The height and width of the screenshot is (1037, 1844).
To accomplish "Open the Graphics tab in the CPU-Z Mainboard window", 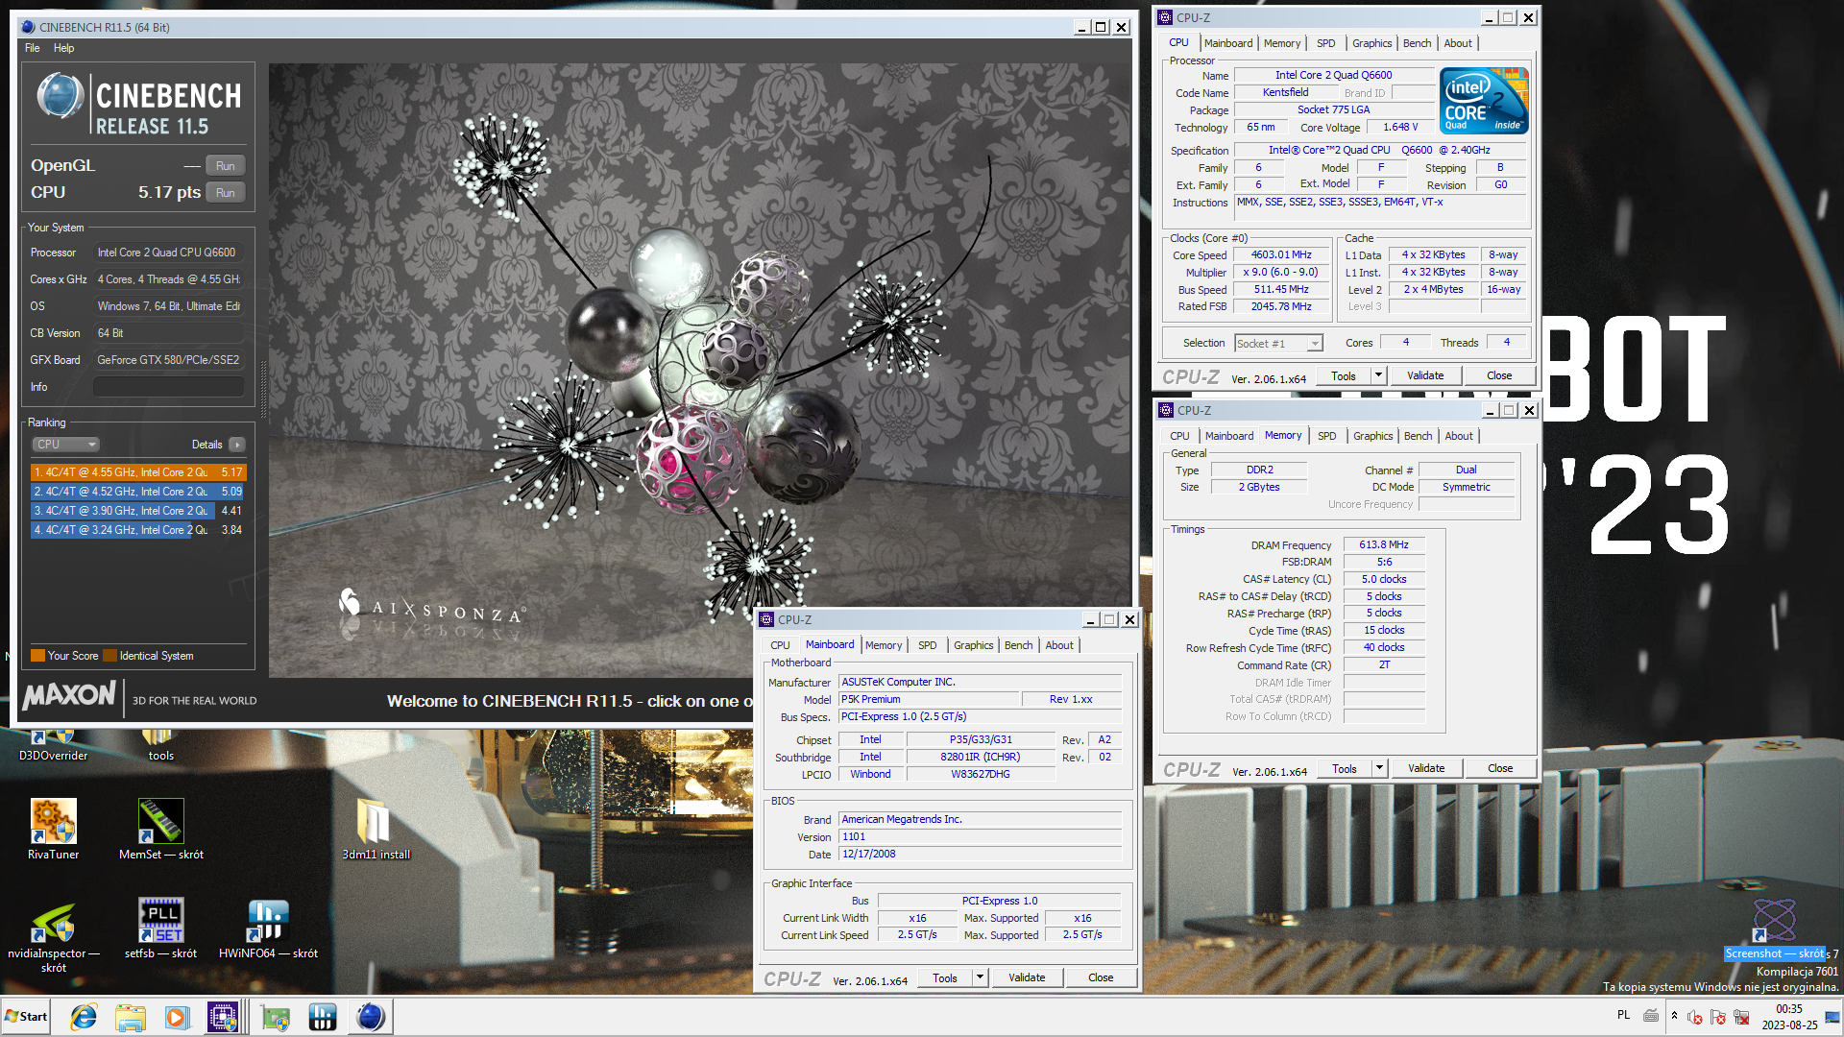I will click(973, 645).
